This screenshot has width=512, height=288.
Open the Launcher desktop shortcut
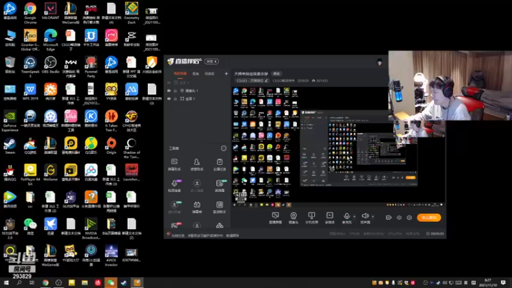(x=131, y=172)
